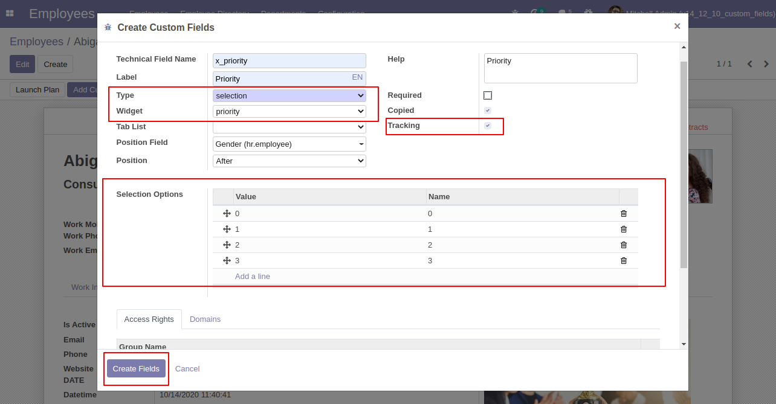The width and height of the screenshot is (776, 404).
Task: Enable the Required checkbox
Action: coord(488,95)
